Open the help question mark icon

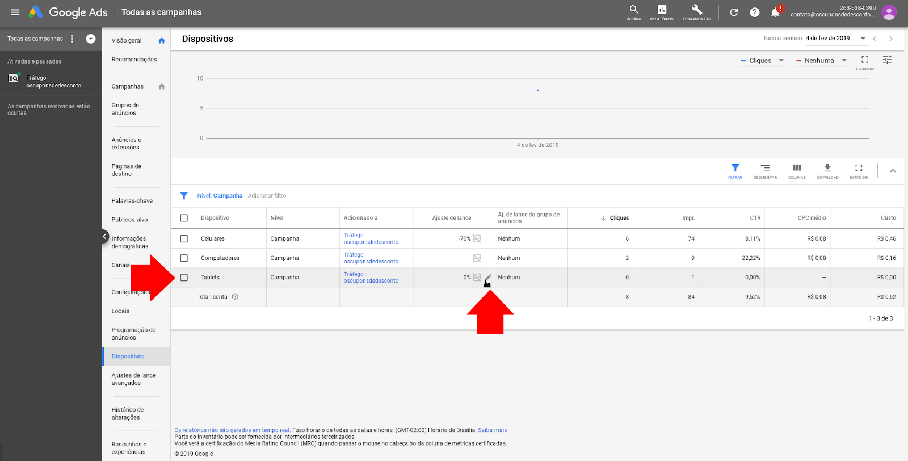click(755, 12)
